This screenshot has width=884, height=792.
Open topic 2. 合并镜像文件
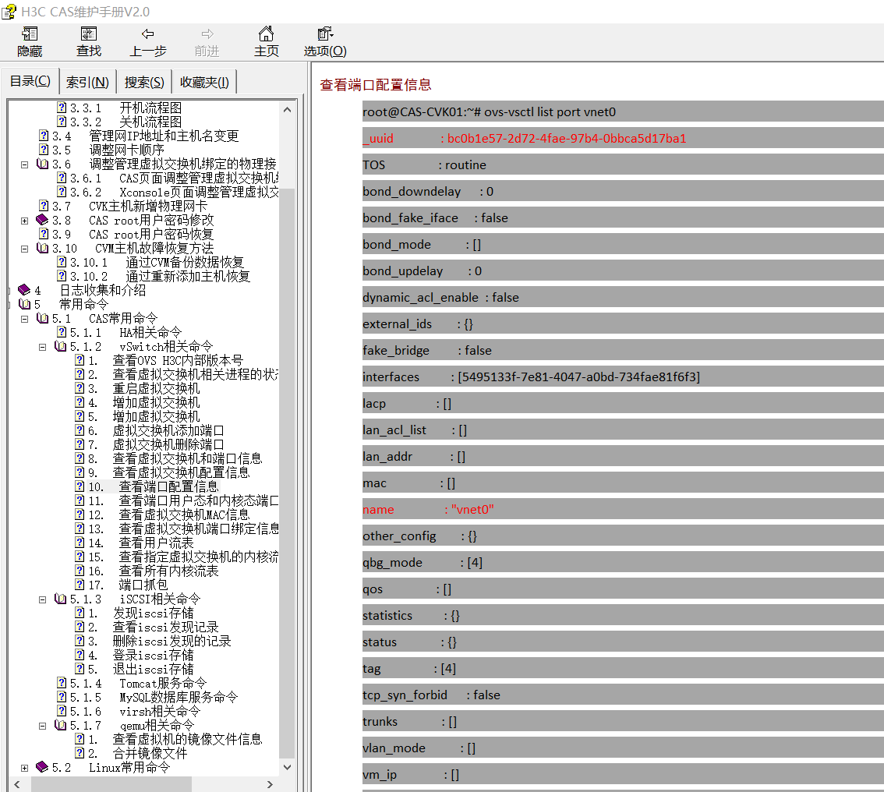pyautogui.click(x=137, y=753)
